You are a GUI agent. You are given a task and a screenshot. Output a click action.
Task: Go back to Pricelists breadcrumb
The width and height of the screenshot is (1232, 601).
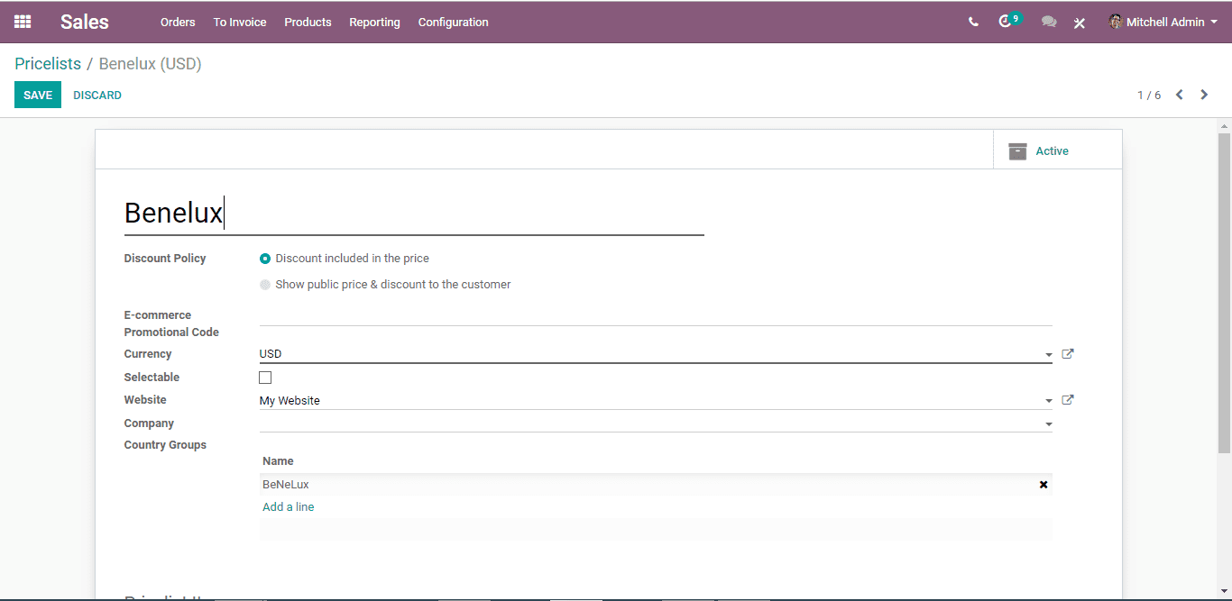pos(48,64)
